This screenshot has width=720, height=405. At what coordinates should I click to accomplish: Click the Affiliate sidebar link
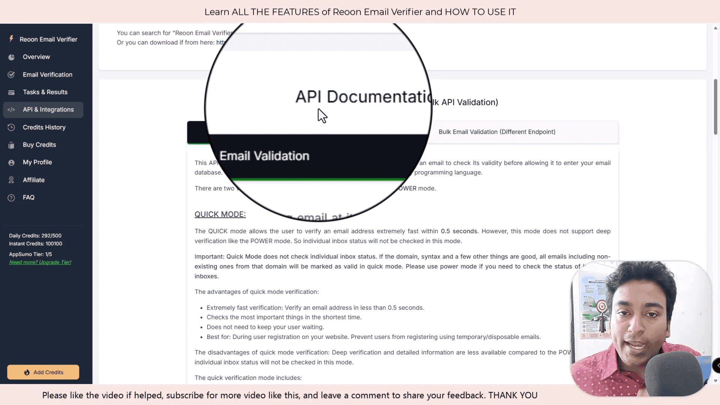tap(34, 180)
